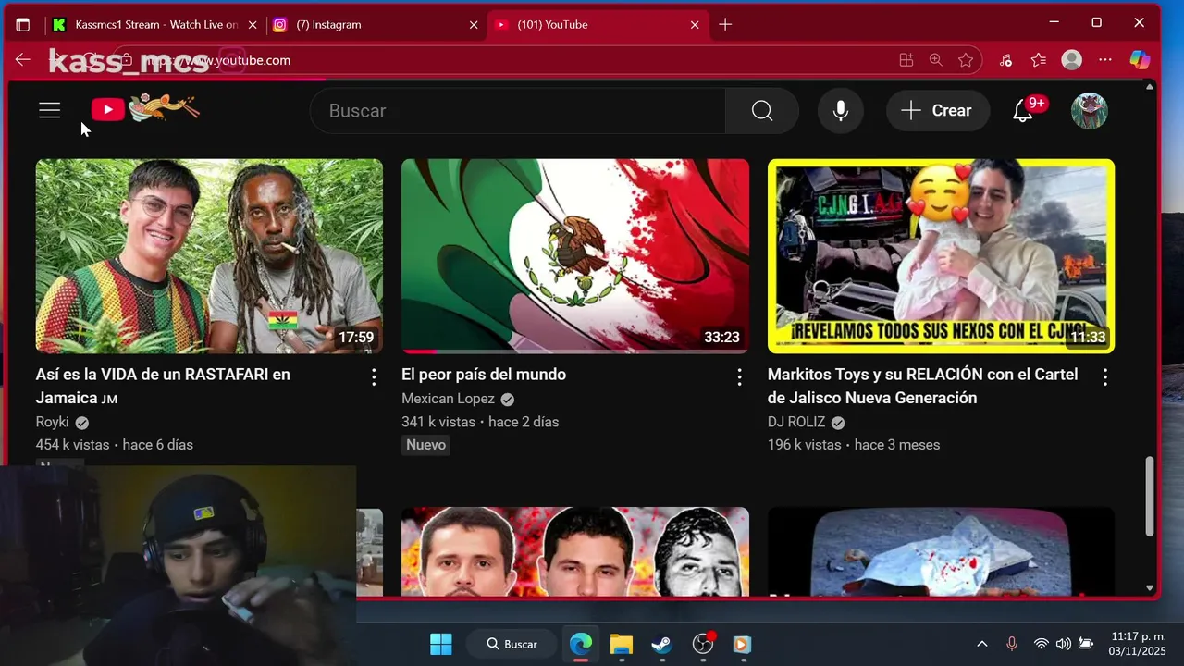Click the Buscar search field

[518, 111]
